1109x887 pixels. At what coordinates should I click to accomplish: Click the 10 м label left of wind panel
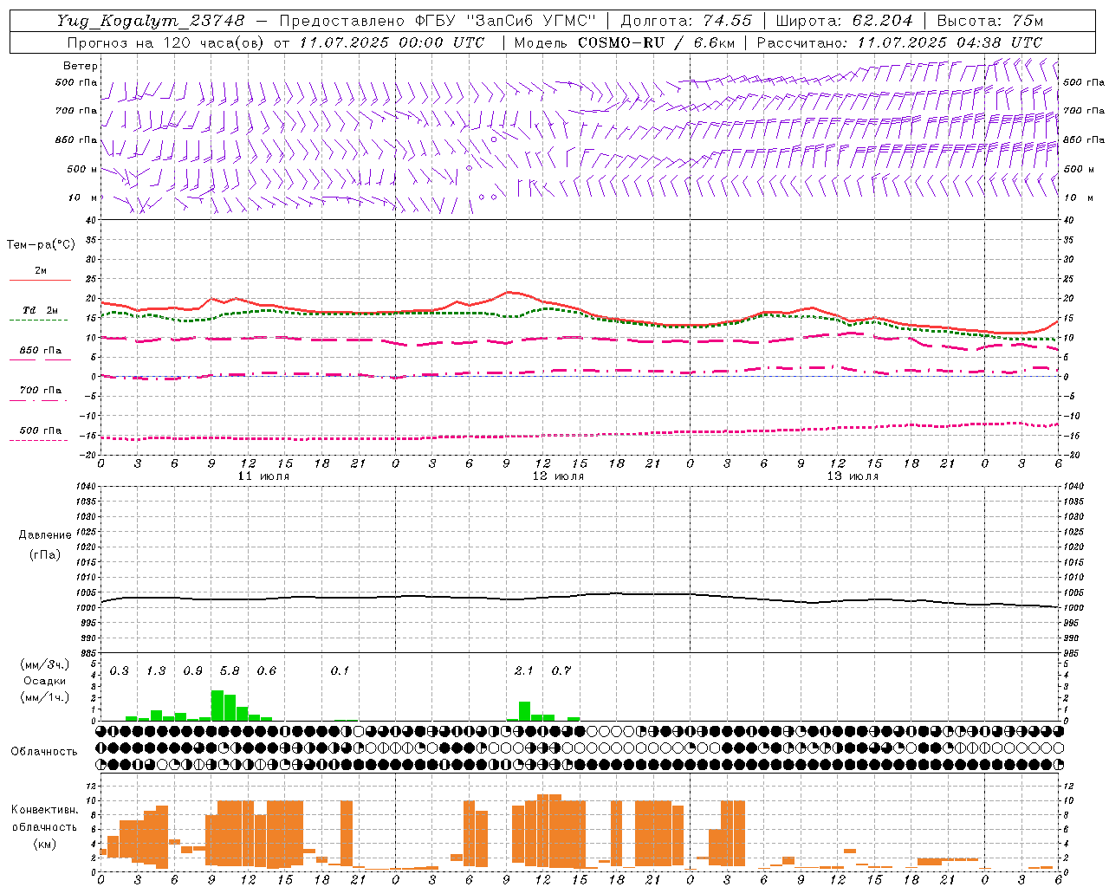pos(84,198)
